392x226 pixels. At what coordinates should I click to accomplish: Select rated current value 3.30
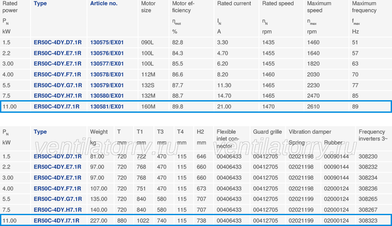click(x=223, y=43)
